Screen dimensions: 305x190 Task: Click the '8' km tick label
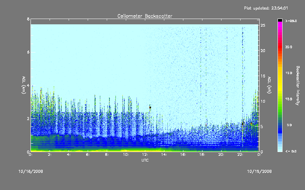click(28, 19)
